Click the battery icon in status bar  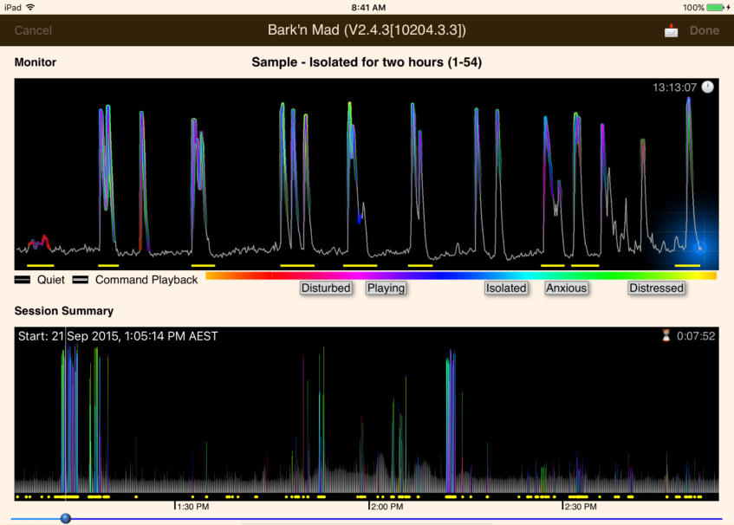(716, 7)
